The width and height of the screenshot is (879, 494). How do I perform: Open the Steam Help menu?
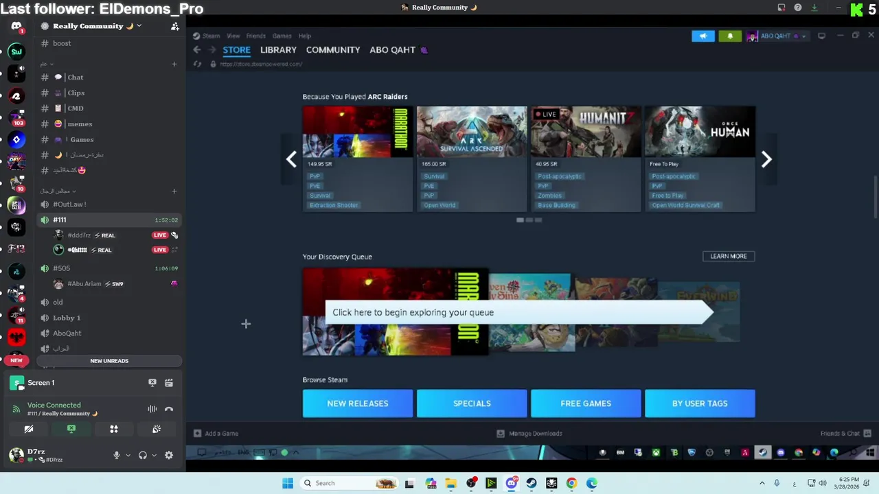pos(305,36)
